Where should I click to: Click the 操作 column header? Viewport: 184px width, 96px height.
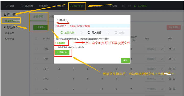click(x=170, y=39)
